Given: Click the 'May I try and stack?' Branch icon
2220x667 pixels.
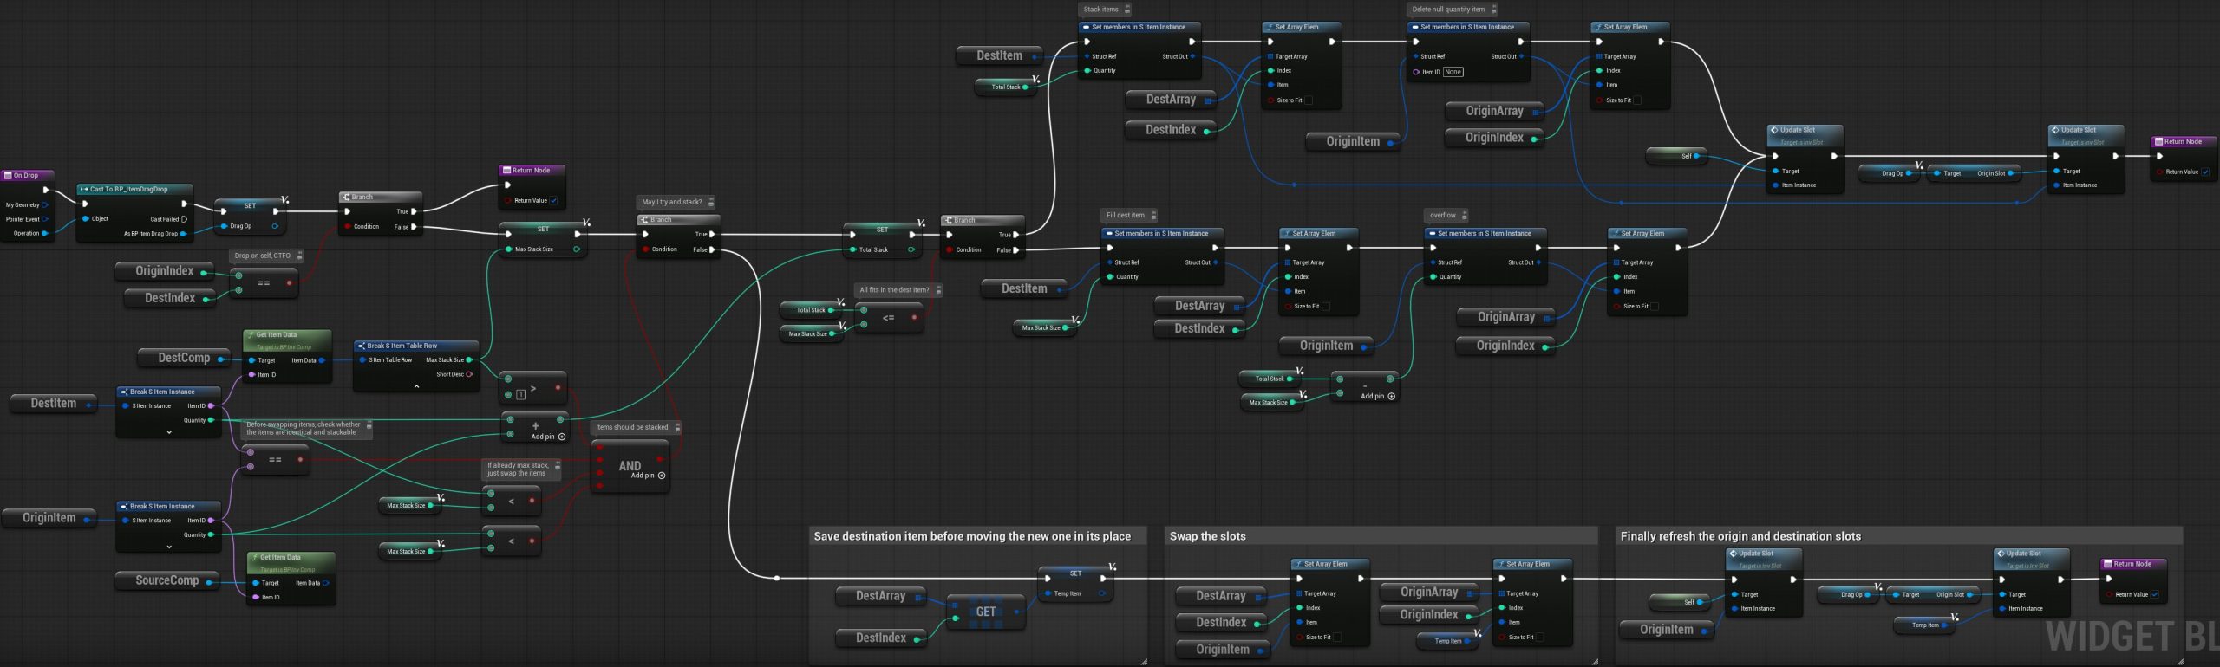Looking at the screenshot, I should click(644, 220).
